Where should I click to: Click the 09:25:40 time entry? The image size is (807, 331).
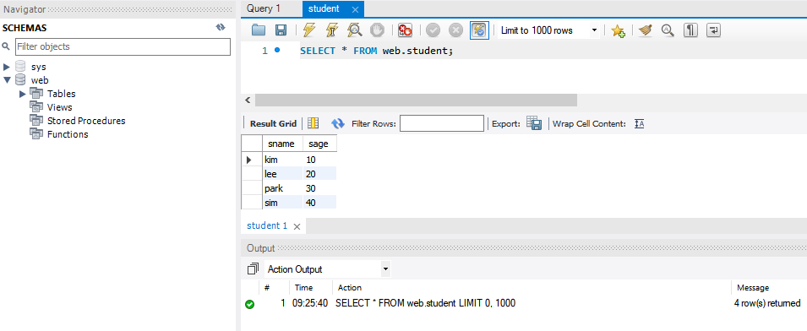(311, 303)
